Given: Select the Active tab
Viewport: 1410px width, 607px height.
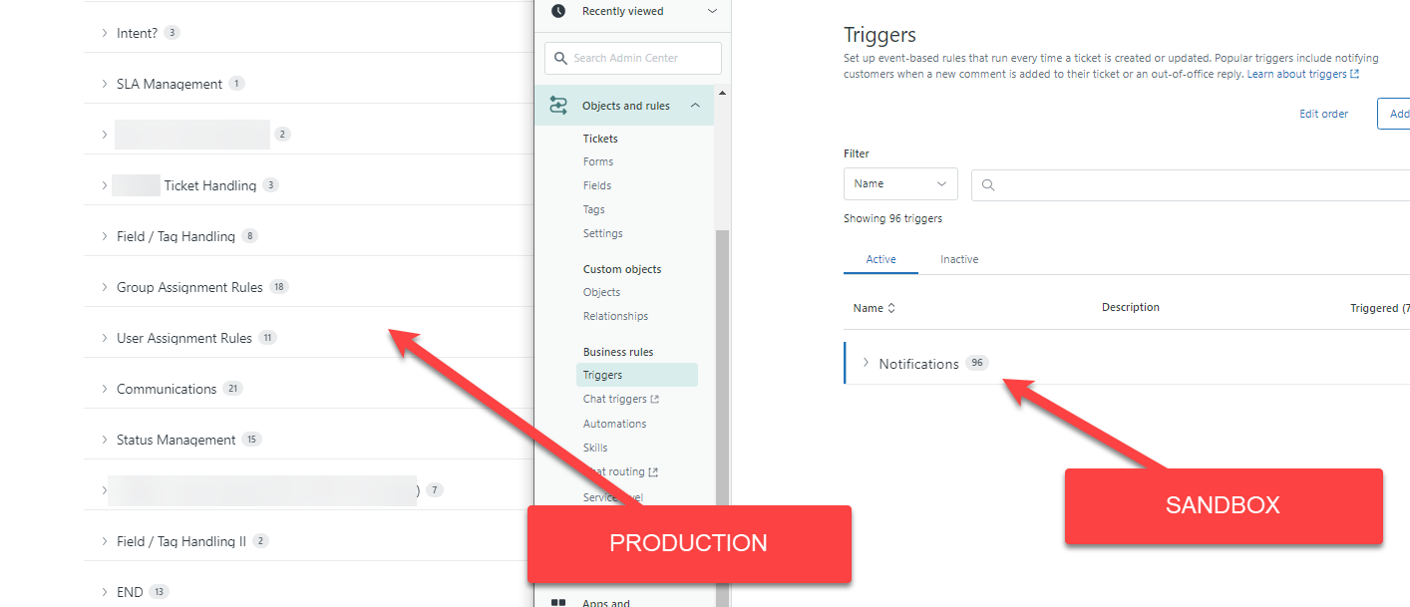Looking at the screenshot, I should [x=881, y=259].
